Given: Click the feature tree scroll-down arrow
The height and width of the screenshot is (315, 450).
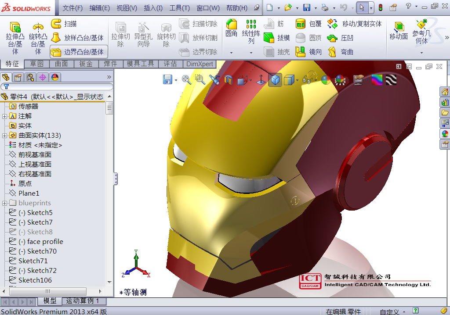Looking at the screenshot, I should tap(109, 282).
